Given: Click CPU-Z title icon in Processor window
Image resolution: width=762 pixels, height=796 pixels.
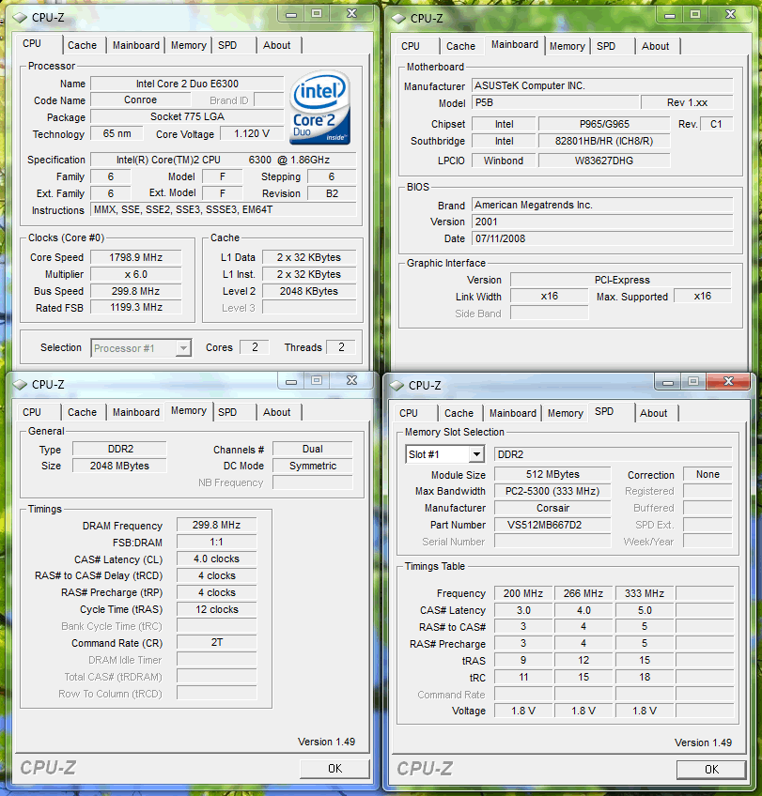Looking at the screenshot, I should click(20, 17).
